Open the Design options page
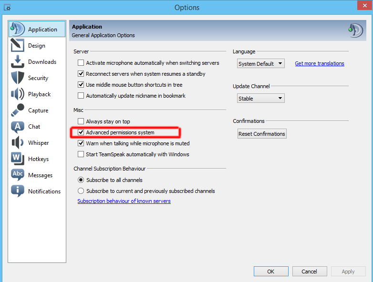Screen dimensions: 373x282 point(37,45)
